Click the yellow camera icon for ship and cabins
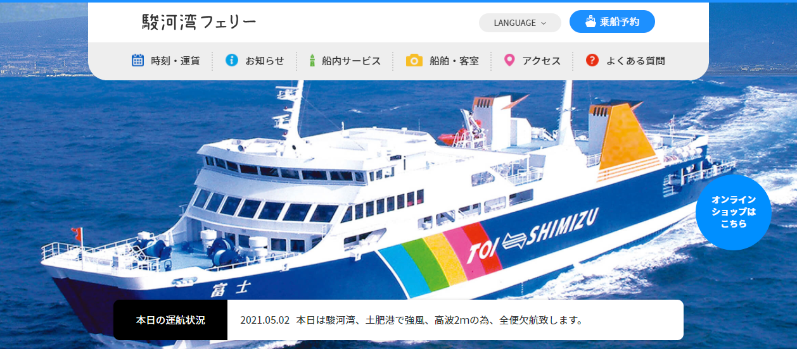The image size is (797, 349). [414, 61]
